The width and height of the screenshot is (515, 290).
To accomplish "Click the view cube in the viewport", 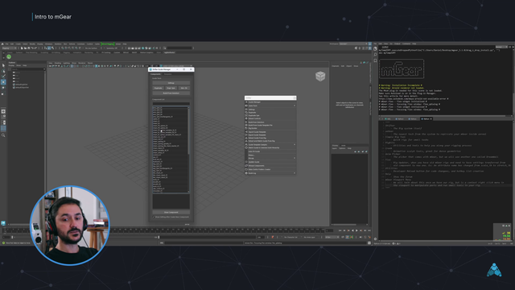I will click(x=320, y=77).
